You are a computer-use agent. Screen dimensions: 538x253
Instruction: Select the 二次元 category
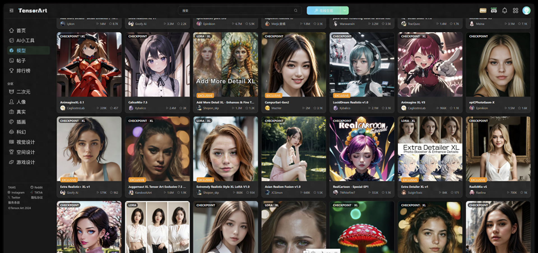[28, 92]
